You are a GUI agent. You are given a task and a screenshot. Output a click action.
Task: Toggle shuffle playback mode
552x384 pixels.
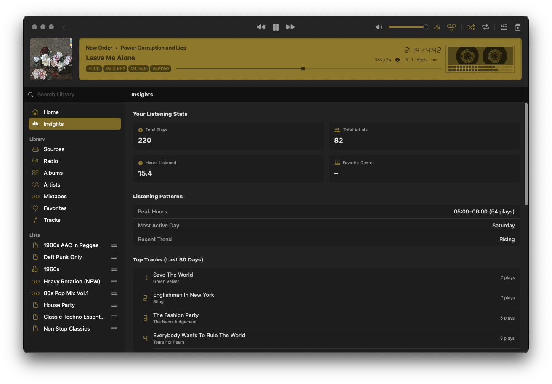click(471, 27)
